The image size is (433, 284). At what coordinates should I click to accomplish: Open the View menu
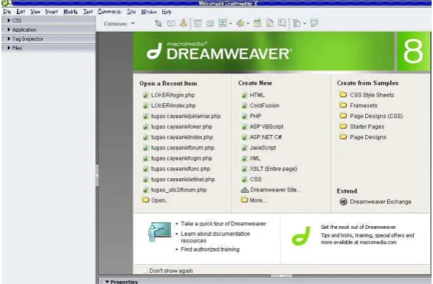[x=35, y=11]
